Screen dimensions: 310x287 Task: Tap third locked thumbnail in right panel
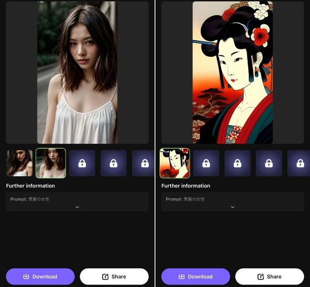click(x=269, y=163)
